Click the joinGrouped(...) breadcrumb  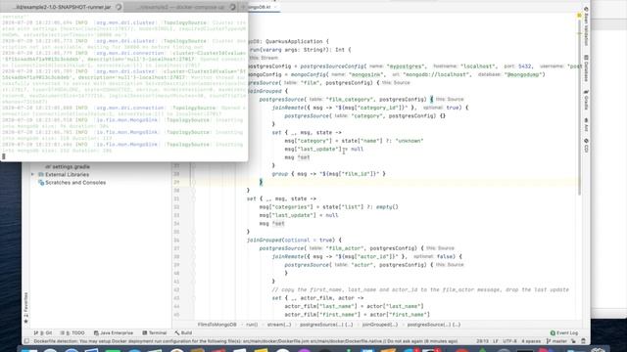click(380, 325)
